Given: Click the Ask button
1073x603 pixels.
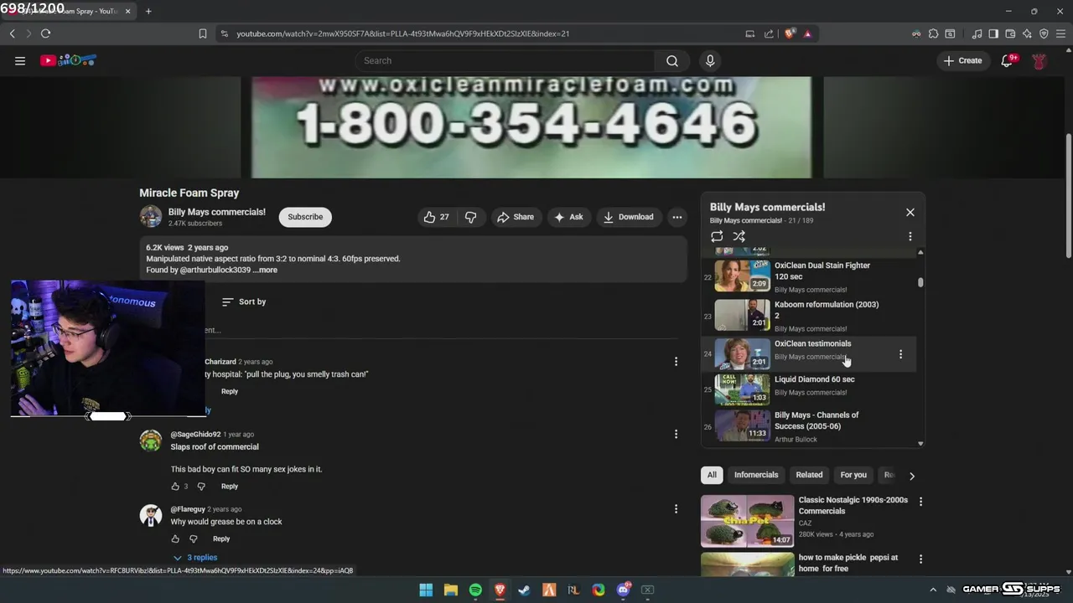Looking at the screenshot, I should point(568,217).
